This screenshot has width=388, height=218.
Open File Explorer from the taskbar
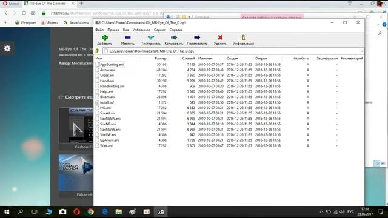(119, 212)
